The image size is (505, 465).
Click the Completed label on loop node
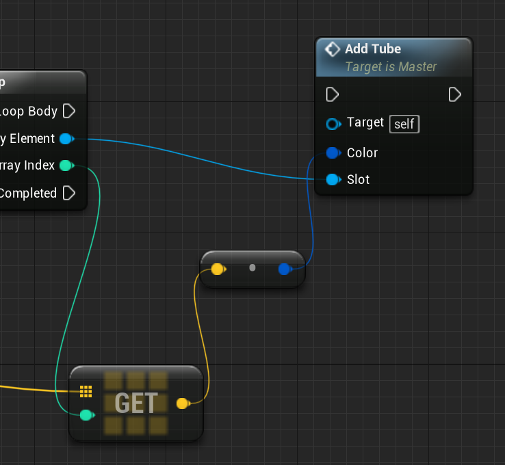pos(28,193)
